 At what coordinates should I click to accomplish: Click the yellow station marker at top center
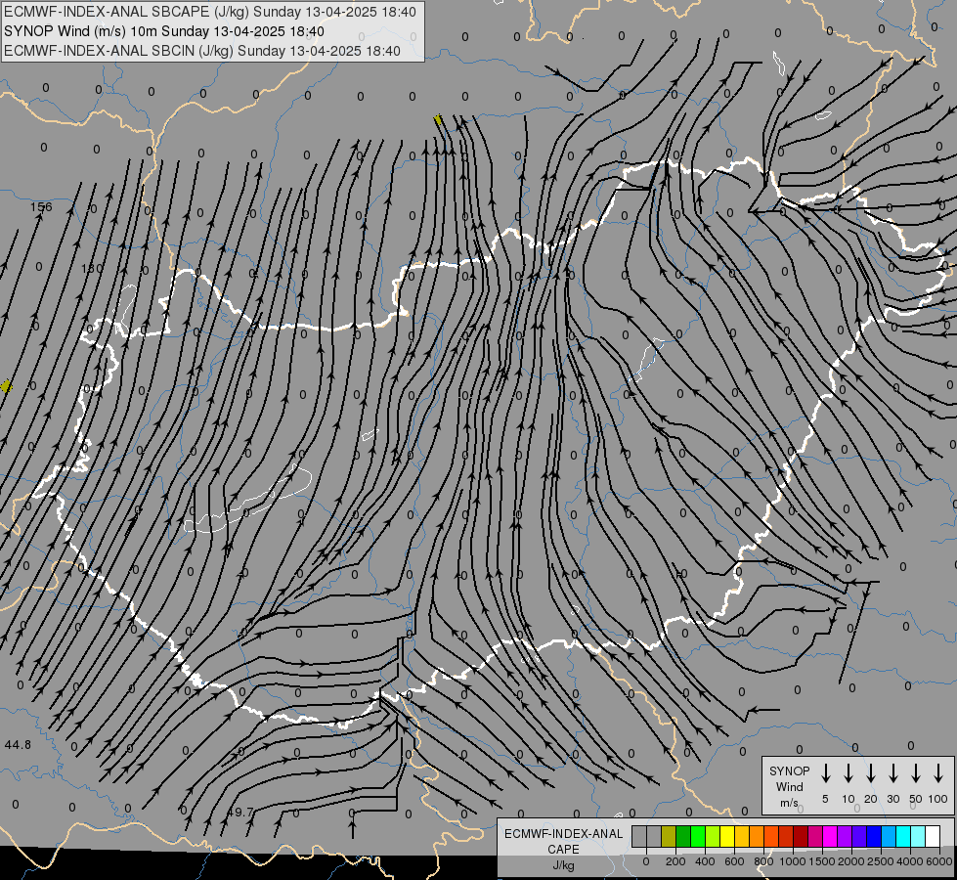click(x=438, y=119)
